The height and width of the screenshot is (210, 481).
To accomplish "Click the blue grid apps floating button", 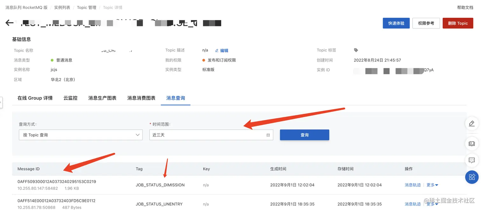I will [472, 177].
